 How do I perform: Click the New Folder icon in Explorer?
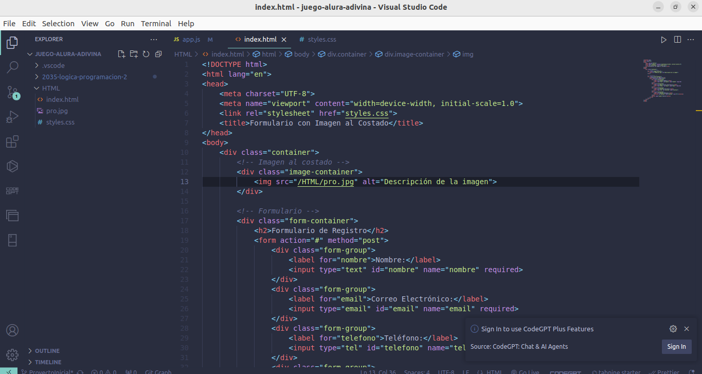point(134,54)
